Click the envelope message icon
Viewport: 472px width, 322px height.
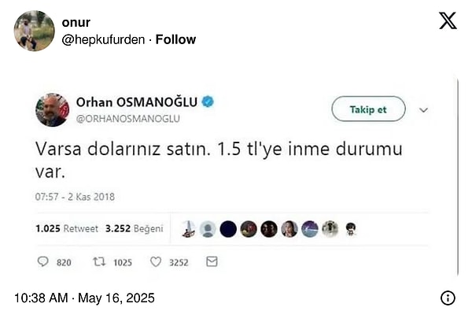pos(212,261)
